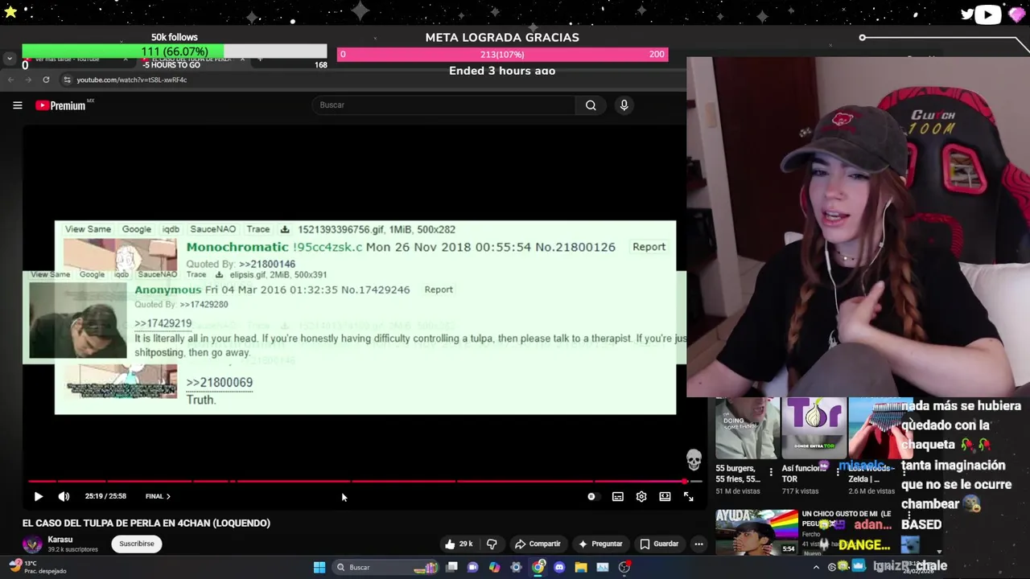Open the Lost Woods Zelda thumbnail

pyautogui.click(x=880, y=428)
